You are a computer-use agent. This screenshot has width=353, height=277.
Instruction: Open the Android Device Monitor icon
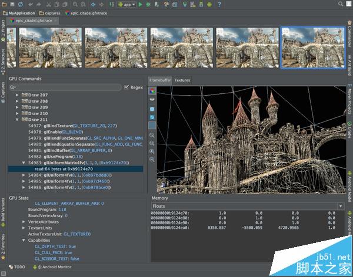pos(209,4)
